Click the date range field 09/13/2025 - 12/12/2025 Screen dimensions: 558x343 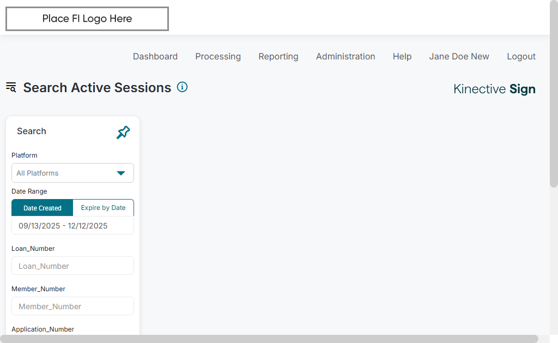pos(72,226)
